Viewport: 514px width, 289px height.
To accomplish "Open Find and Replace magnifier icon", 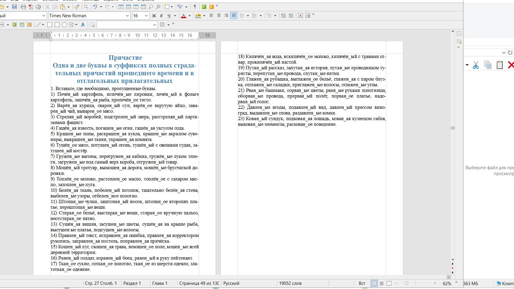I will [86, 7].
